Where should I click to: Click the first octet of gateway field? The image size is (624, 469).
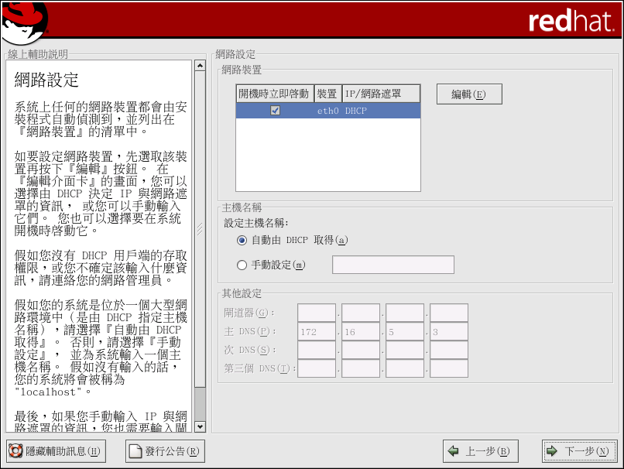coord(316,313)
